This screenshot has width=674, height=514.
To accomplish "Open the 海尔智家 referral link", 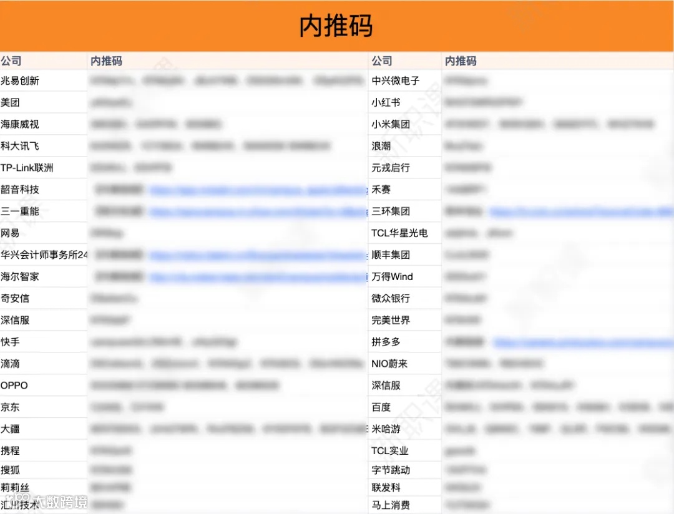I will [256, 276].
